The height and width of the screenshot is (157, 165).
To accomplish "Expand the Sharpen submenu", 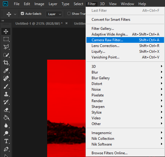I will [125, 107].
